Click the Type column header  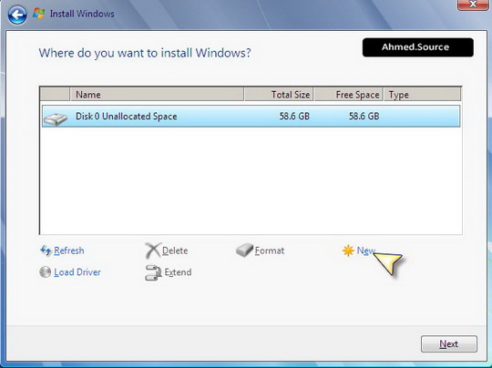coord(423,95)
